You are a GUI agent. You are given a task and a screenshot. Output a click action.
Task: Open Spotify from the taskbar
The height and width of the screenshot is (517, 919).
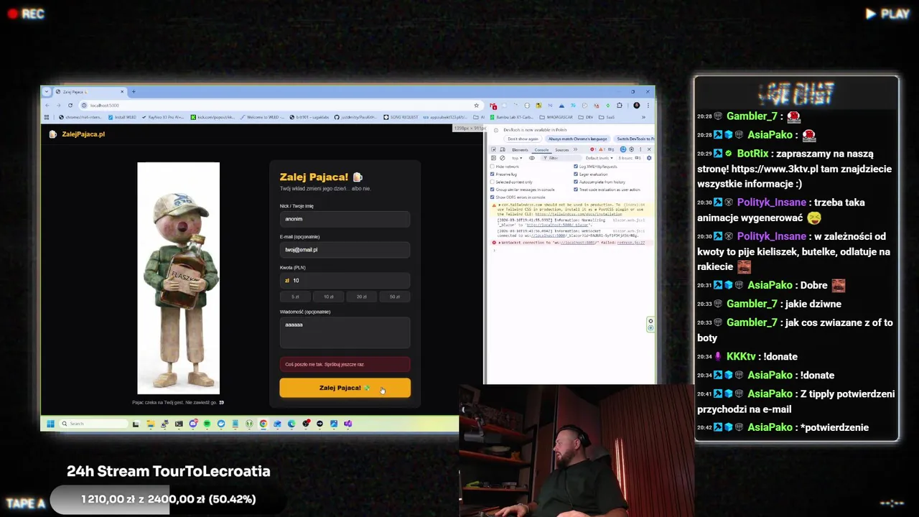(x=207, y=424)
